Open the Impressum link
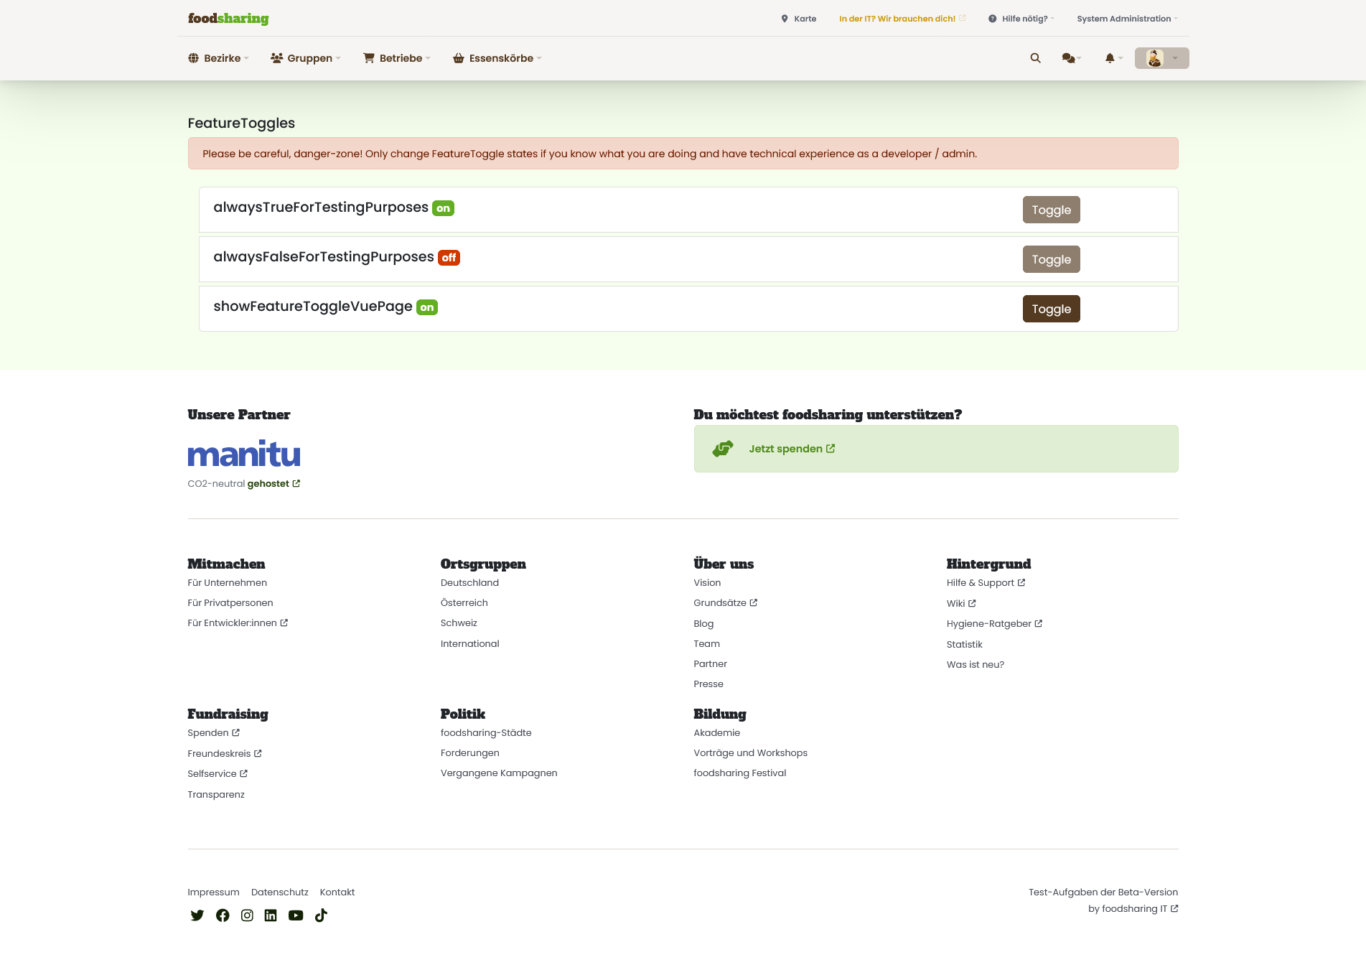 [213, 892]
